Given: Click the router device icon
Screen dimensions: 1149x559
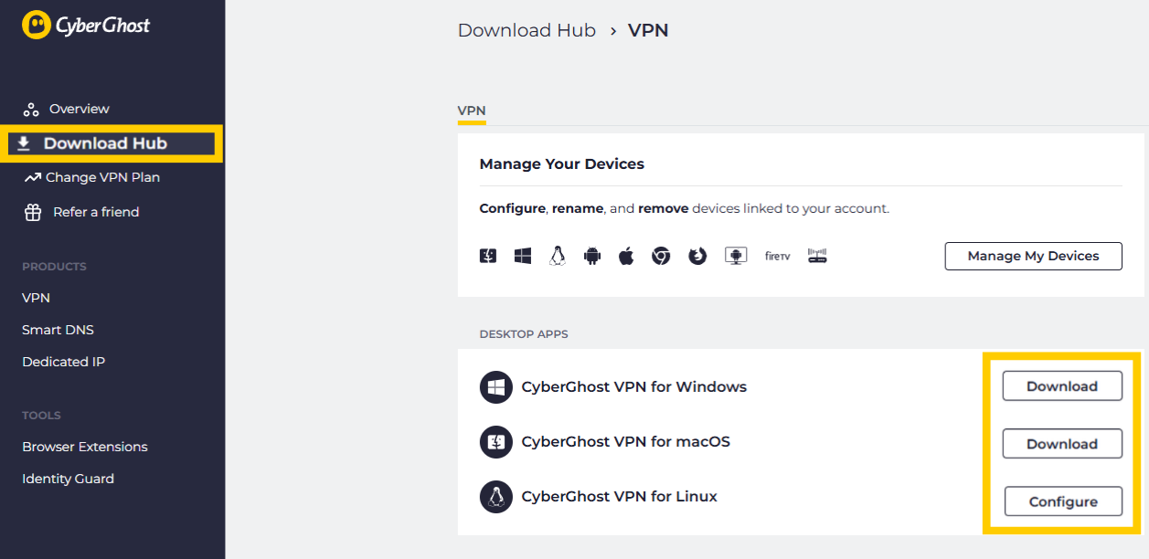Looking at the screenshot, I should 817,256.
